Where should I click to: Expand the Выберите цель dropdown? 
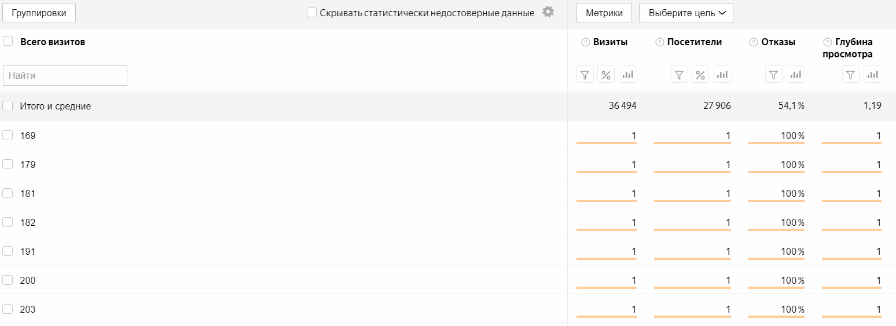click(686, 13)
